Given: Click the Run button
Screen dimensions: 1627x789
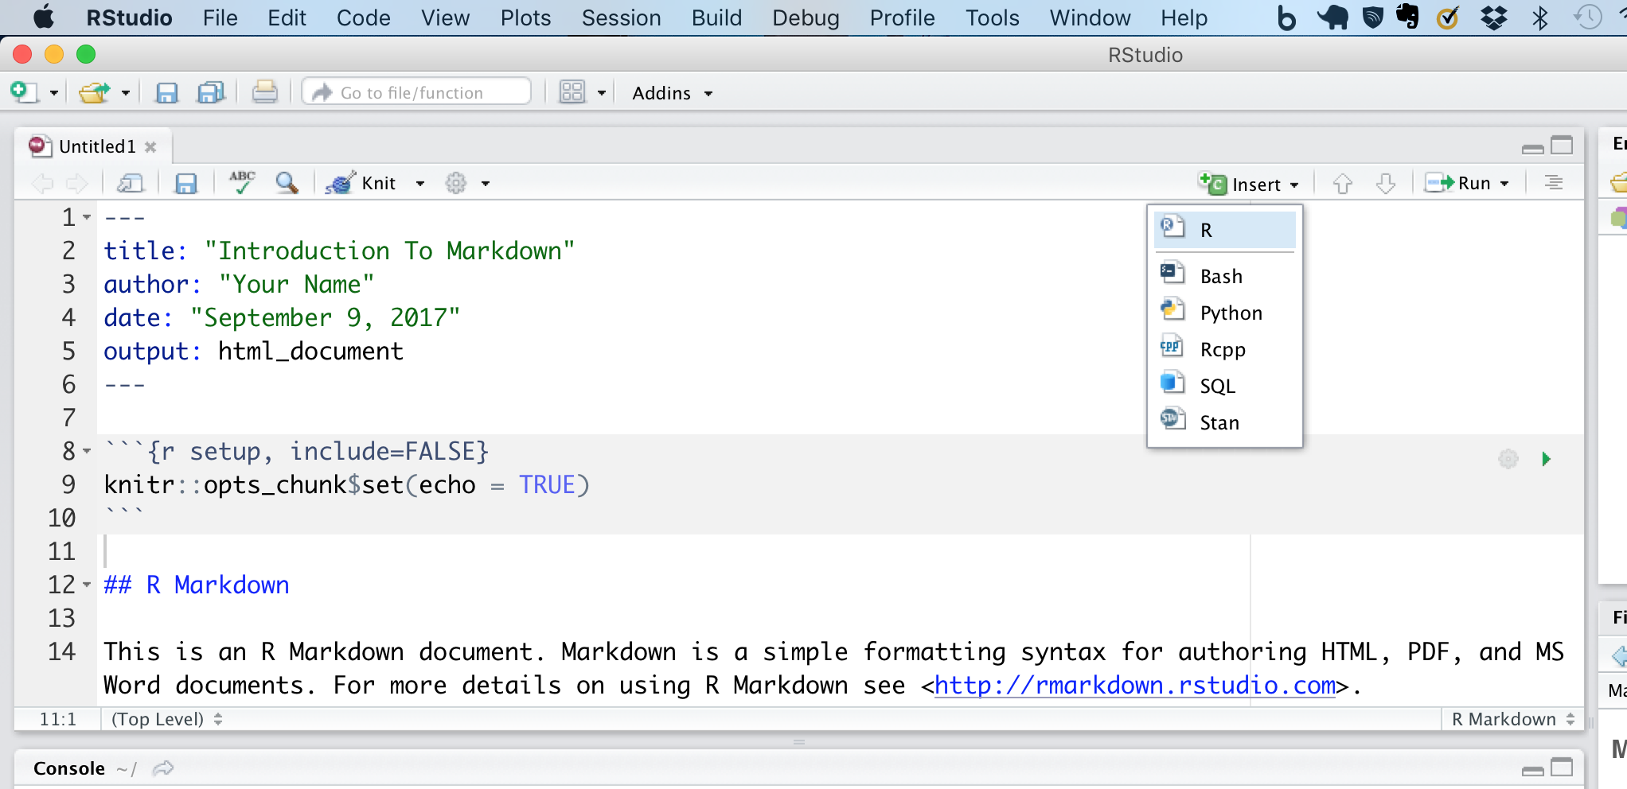Looking at the screenshot, I should 1458,184.
